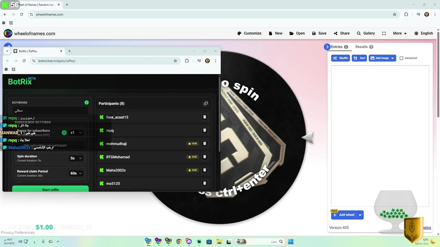Open the Windows Start menu

pyautogui.click(x=290, y=242)
